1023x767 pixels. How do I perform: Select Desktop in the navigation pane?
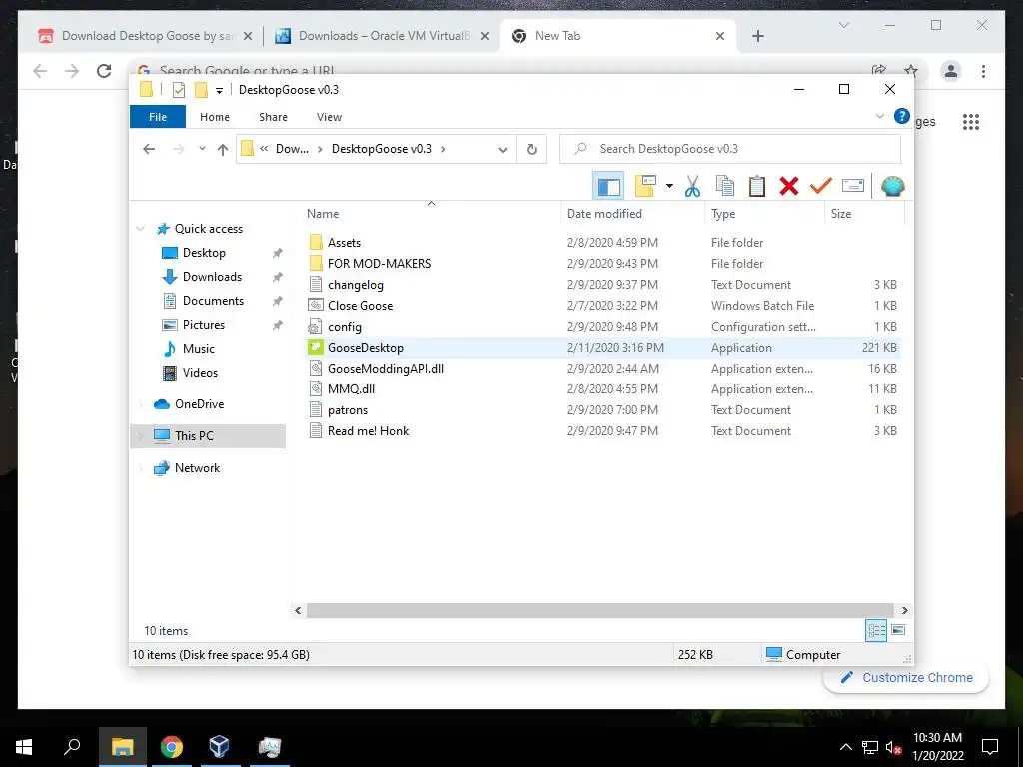click(204, 253)
